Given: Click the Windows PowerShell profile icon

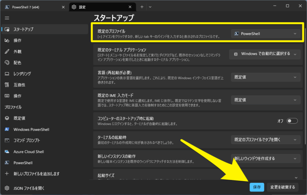Looking at the screenshot, I should 7,129.
